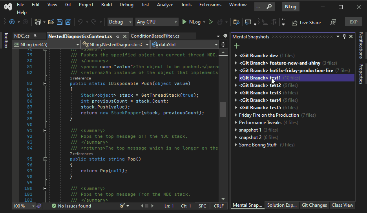This screenshot has height=213, width=367.
Task: Open the Build menu
Action: point(106,5)
